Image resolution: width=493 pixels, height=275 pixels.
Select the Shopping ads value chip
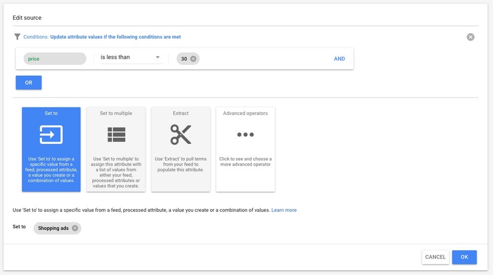tap(53, 228)
